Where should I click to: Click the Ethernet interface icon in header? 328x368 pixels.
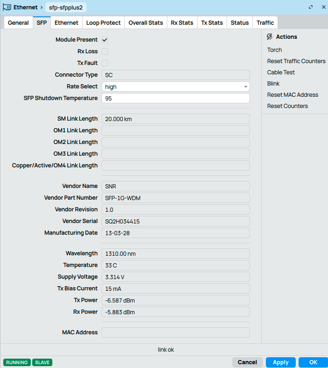[7, 7]
